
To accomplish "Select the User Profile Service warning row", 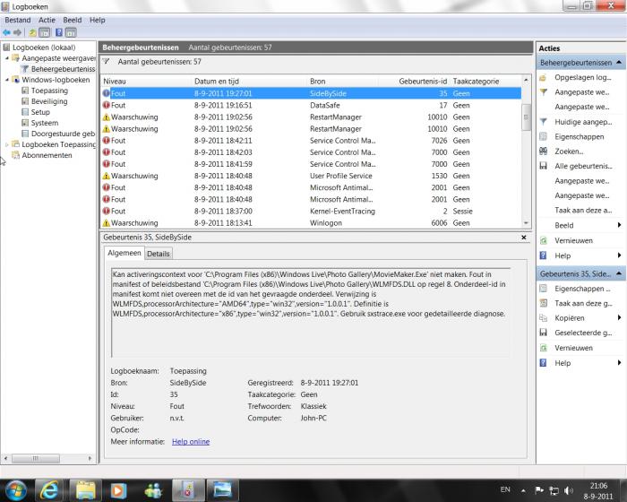I will (x=311, y=176).
